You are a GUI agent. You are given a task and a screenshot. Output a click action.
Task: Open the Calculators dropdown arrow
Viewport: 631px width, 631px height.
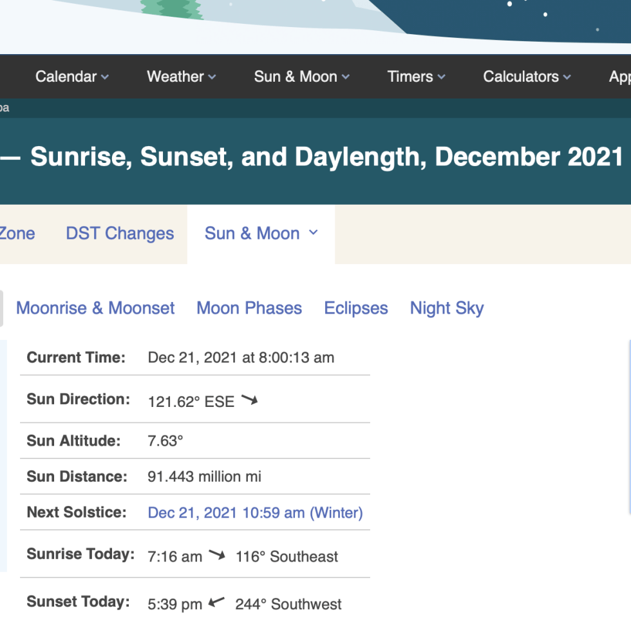pyautogui.click(x=567, y=77)
